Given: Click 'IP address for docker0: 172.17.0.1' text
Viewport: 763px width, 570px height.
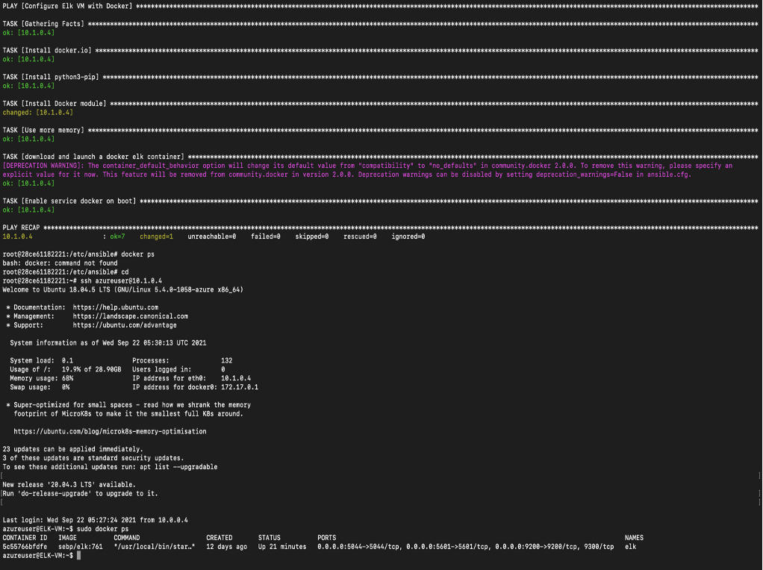Looking at the screenshot, I should coord(195,387).
